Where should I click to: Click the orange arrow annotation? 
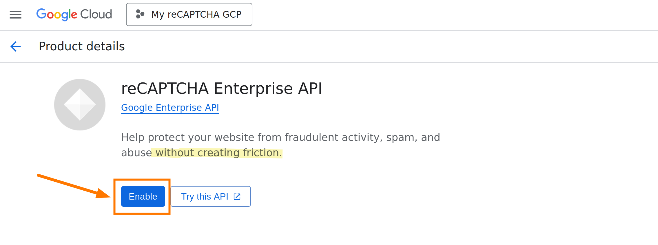click(72, 186)
